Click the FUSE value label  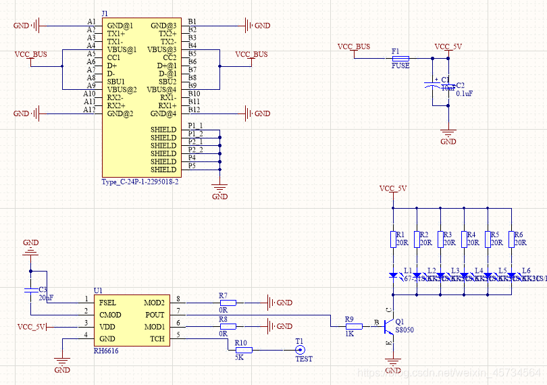(x=400, y=66)
